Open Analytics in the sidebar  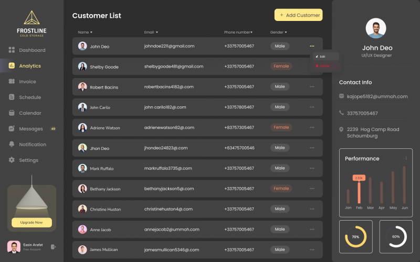[x=30, y=66]
